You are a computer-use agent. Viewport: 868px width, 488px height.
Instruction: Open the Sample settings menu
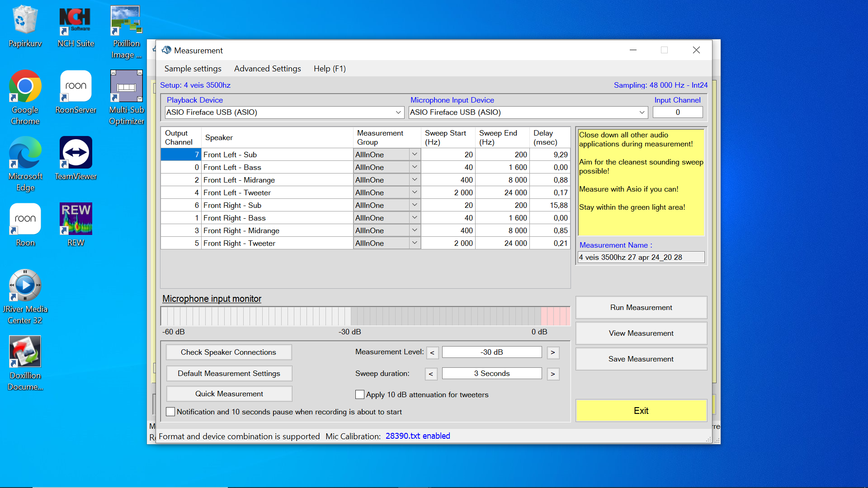coord(193,69)
